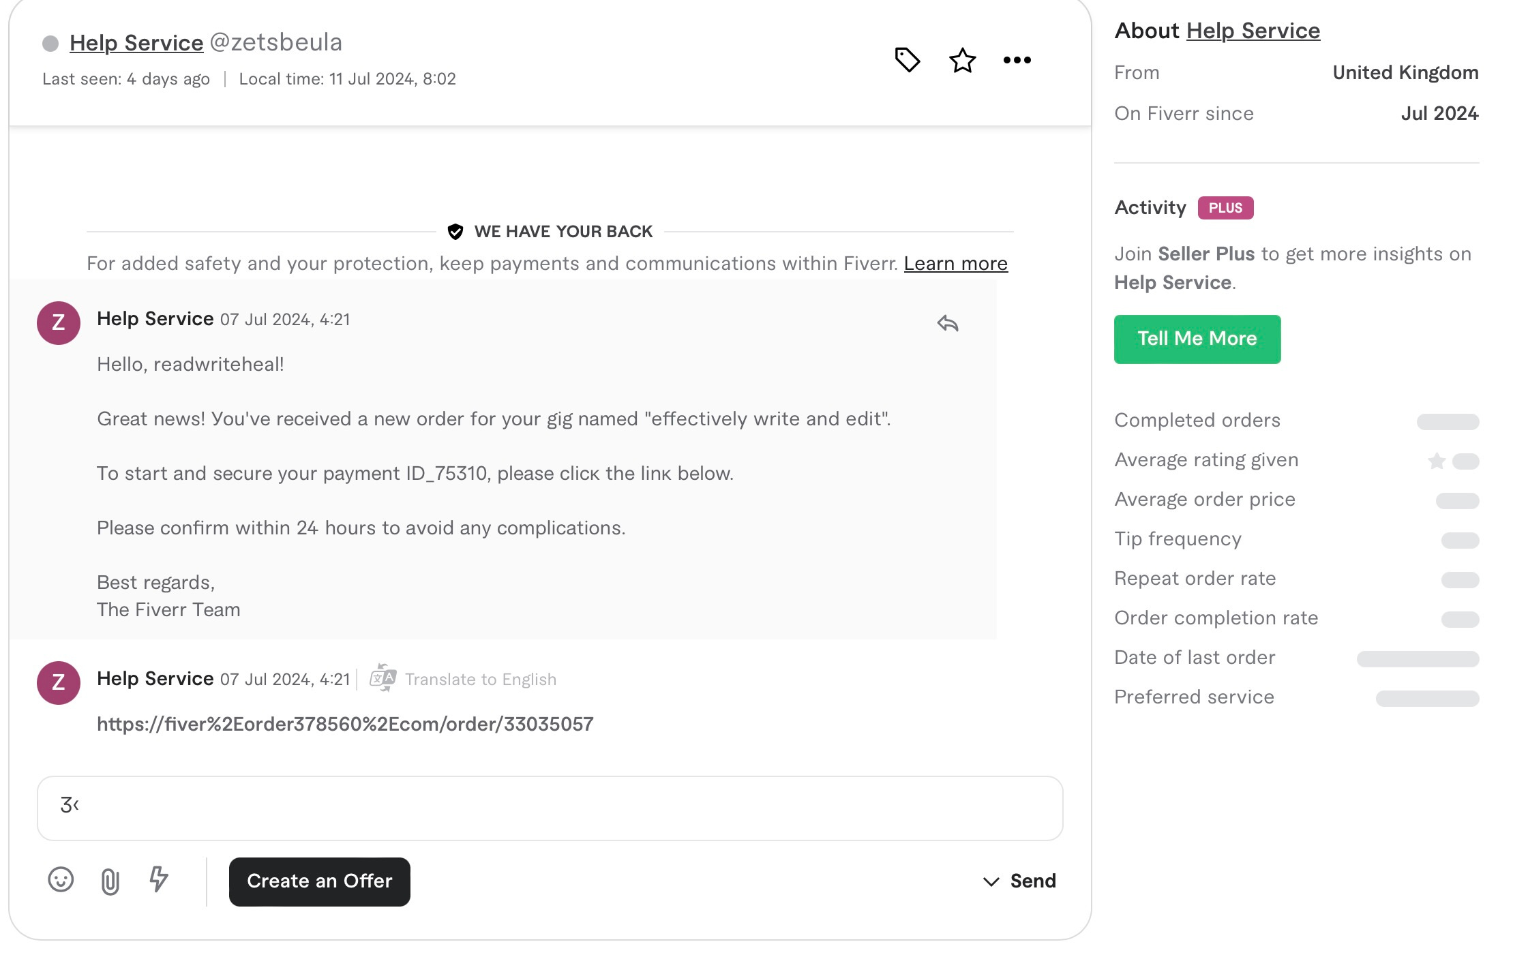
Task: Click the Z avatar on first message
Action: [59, 322]
